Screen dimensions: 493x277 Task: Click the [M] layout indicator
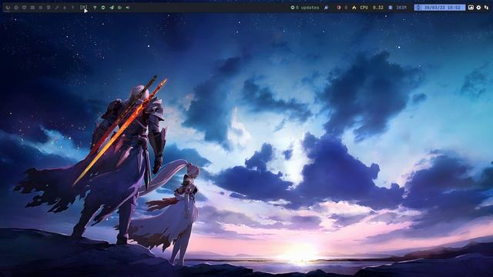83,7
